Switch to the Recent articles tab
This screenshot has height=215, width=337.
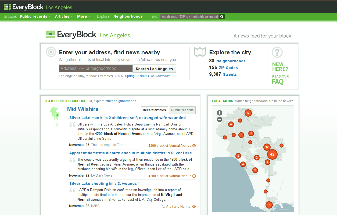(154, 110)
